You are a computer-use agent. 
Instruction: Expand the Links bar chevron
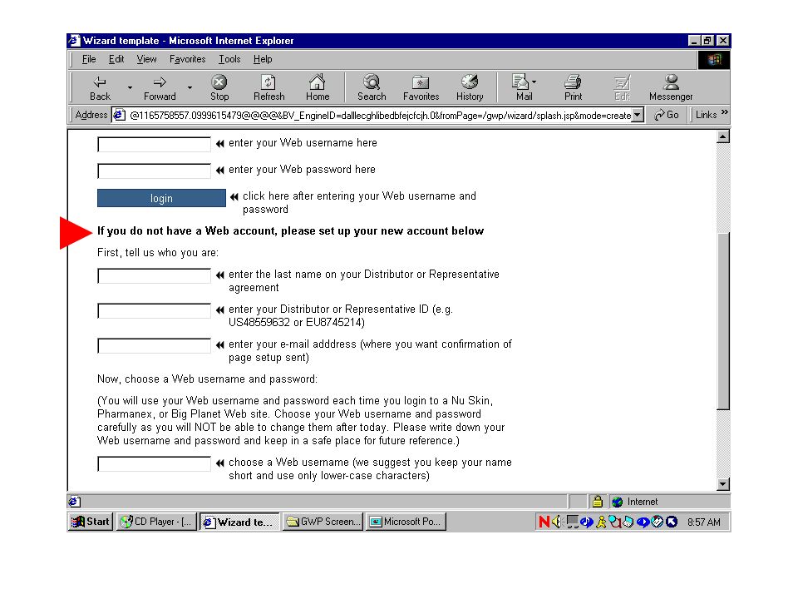pos(725,112)
